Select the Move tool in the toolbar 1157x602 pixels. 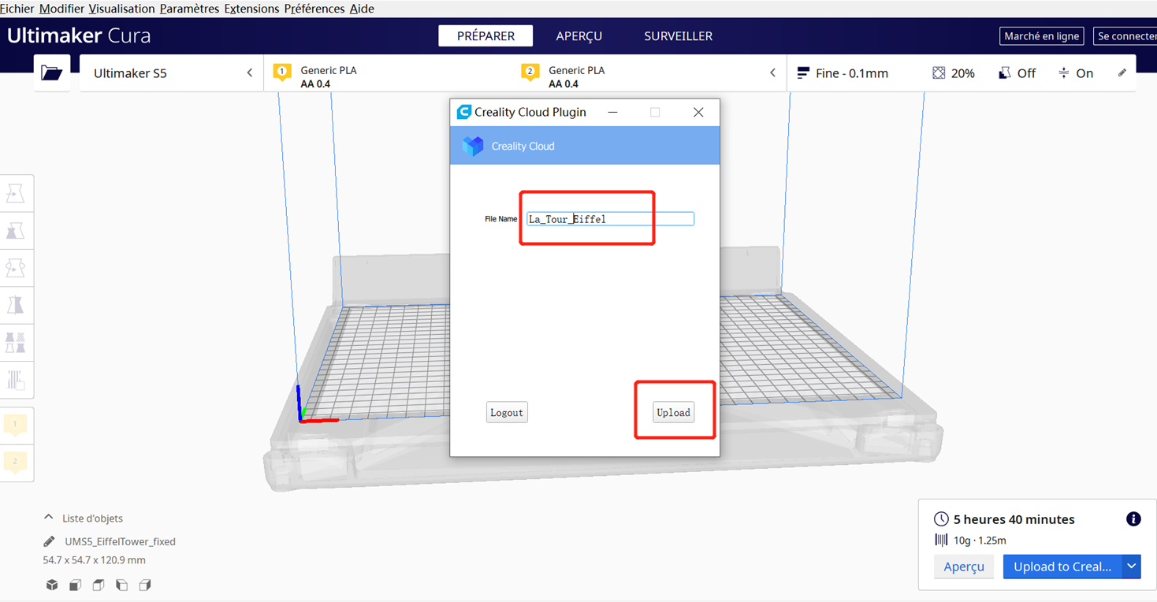17,191
